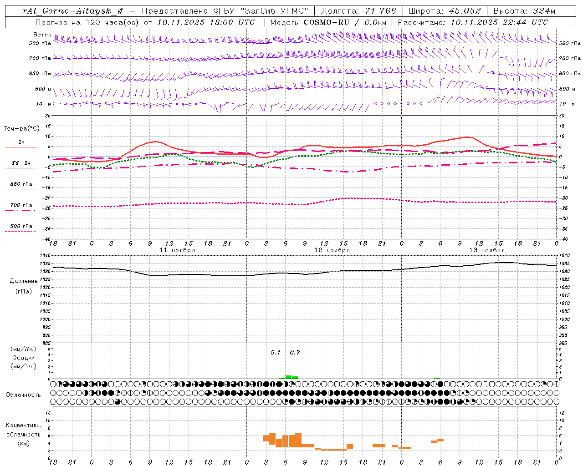Click the Td 2м dew point legend entry
This screenshot has height=466, width=583.
click(x=20, y=165)
